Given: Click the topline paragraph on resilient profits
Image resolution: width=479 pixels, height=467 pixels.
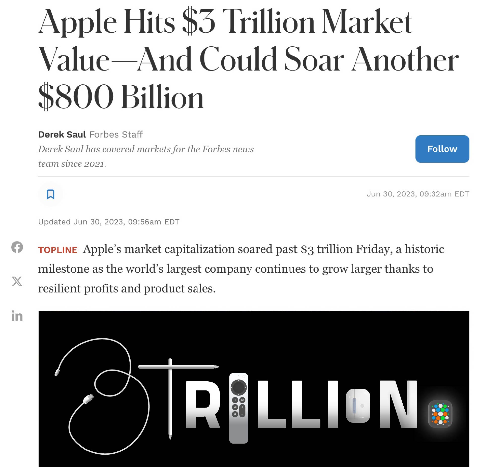Looking at the screenshot, I should tap(241, 269).
